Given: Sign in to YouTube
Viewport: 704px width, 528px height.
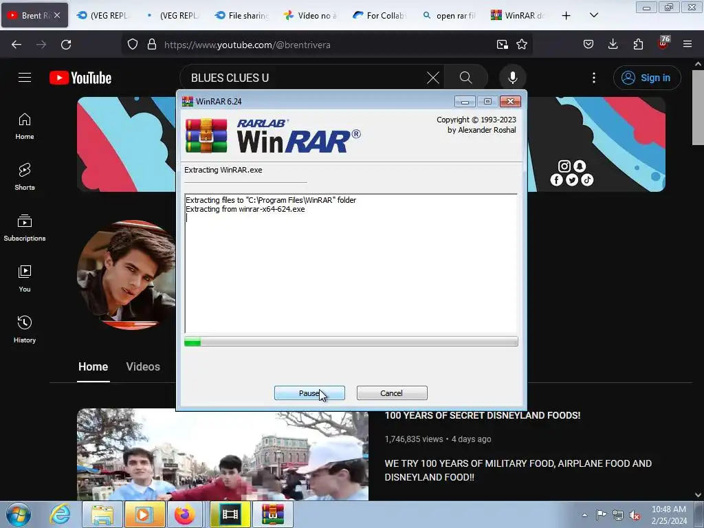Looking at the screenshot, I should click(647, 78).
